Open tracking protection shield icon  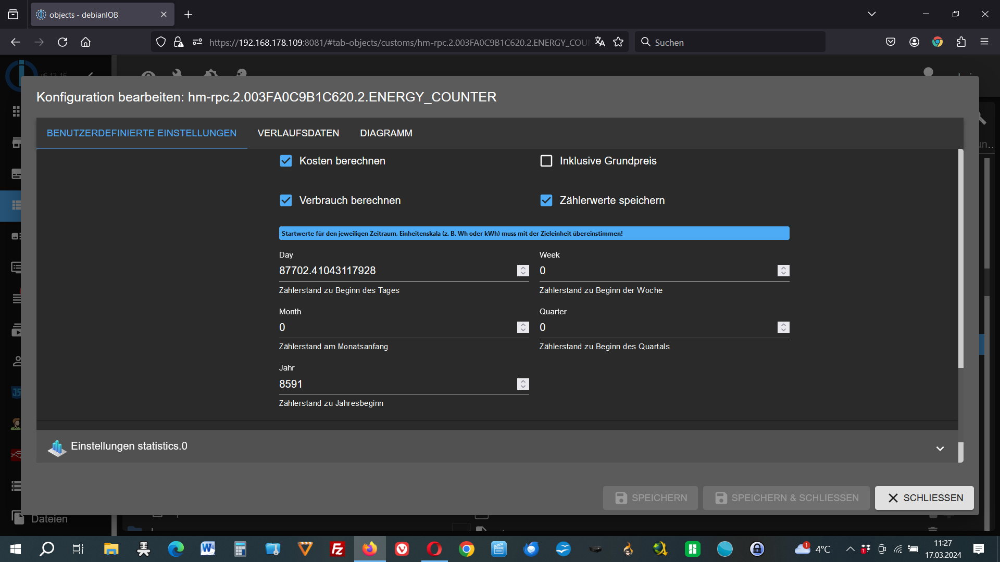click(x=161, y=42)
